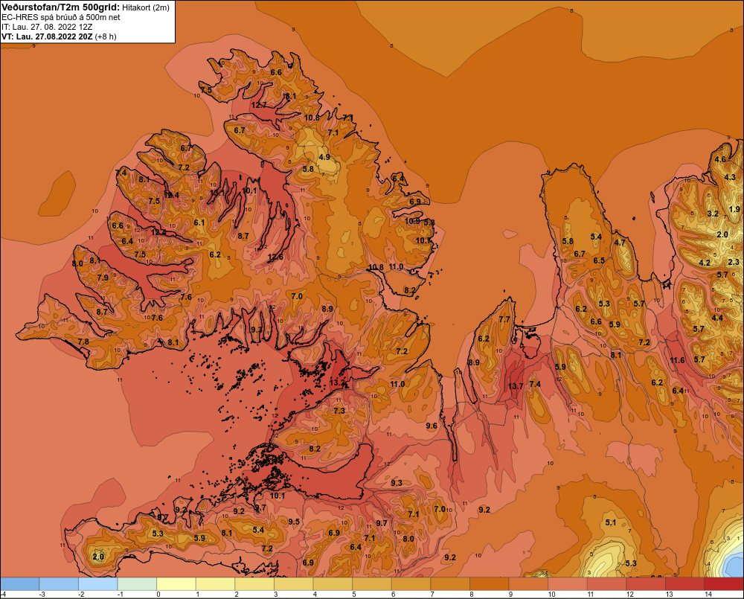
Task: Select the 4.3 temperature label
Action: point(730,177)
